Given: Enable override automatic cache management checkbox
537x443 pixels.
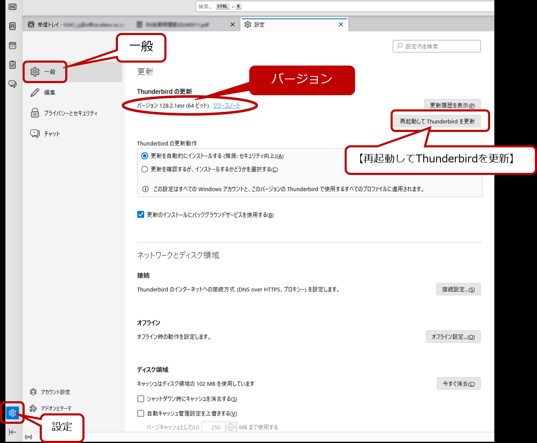Looking at the screenshot, I should pos(141,413).
